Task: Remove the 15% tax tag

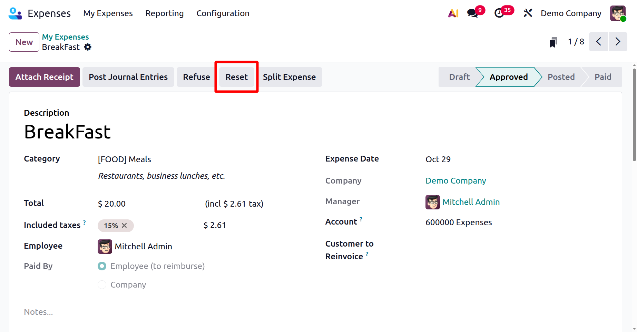Action: (125, 226)
